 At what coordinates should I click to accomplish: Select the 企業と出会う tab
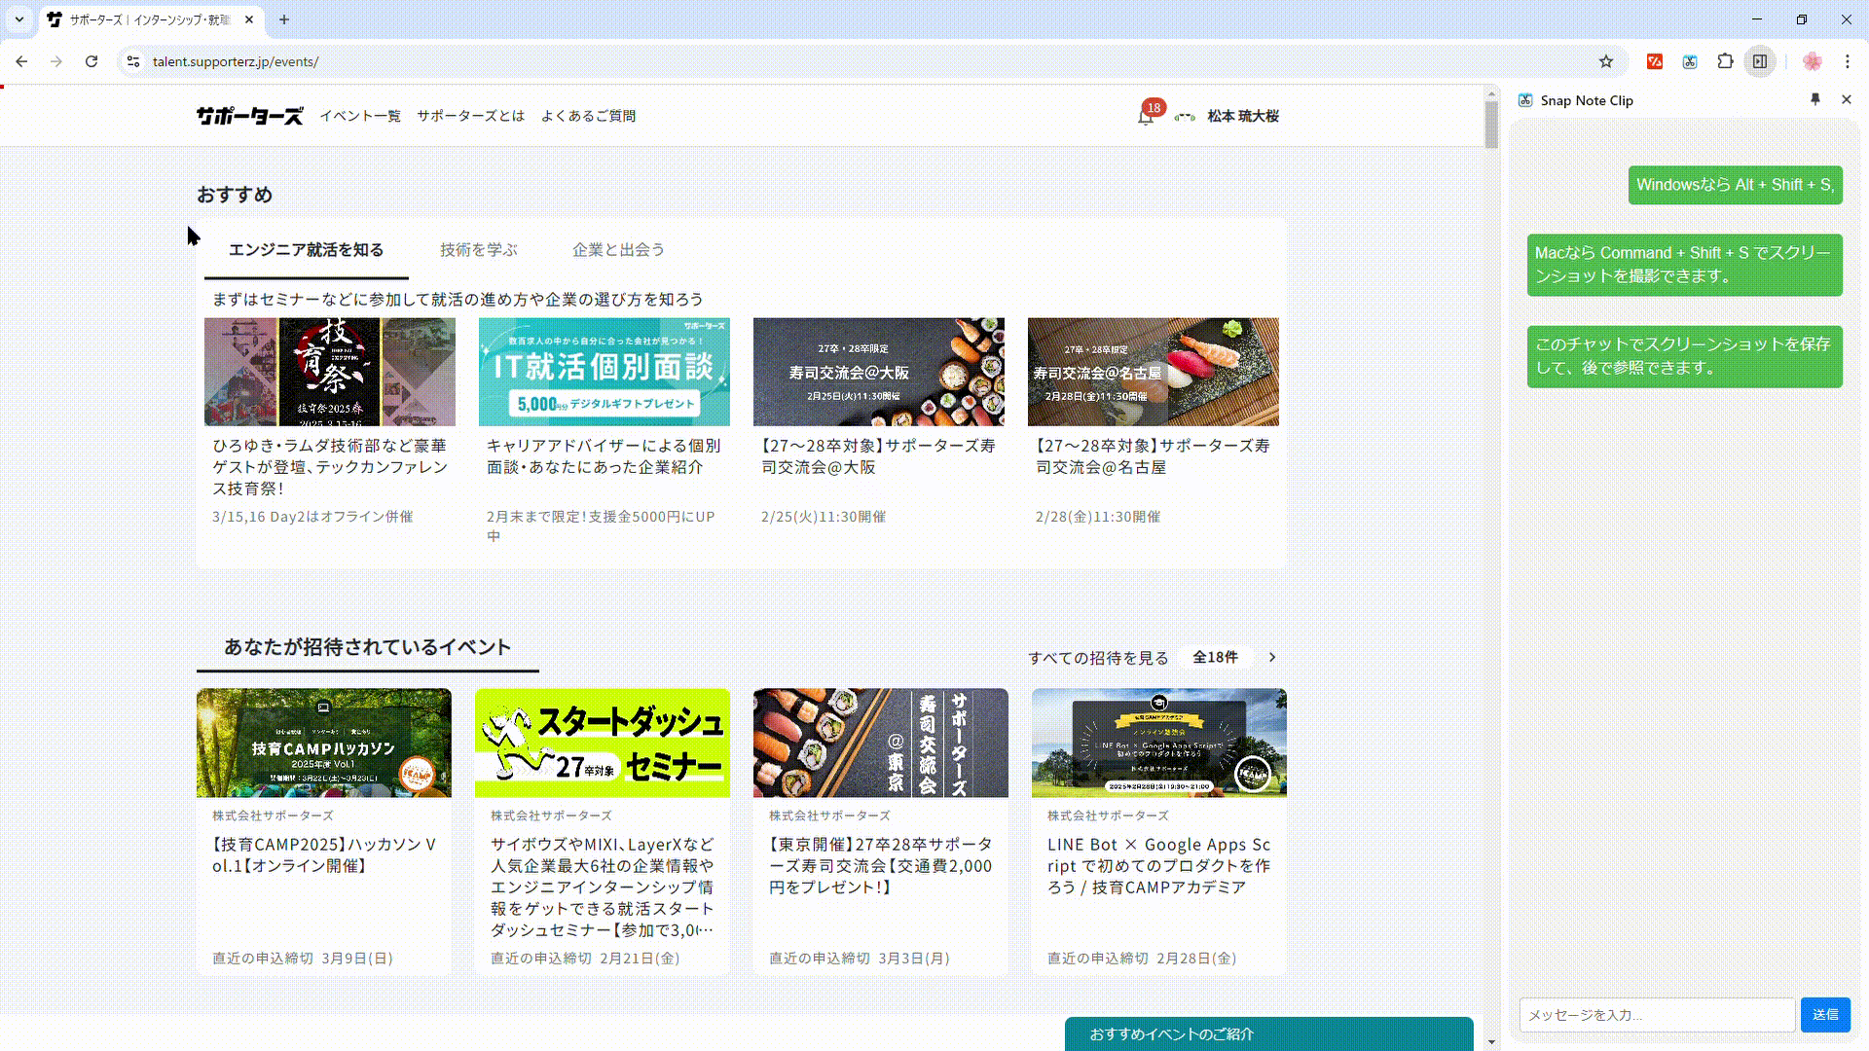point(618,250)
